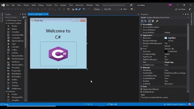Pin the Properties panel with the pushpin

186,14
